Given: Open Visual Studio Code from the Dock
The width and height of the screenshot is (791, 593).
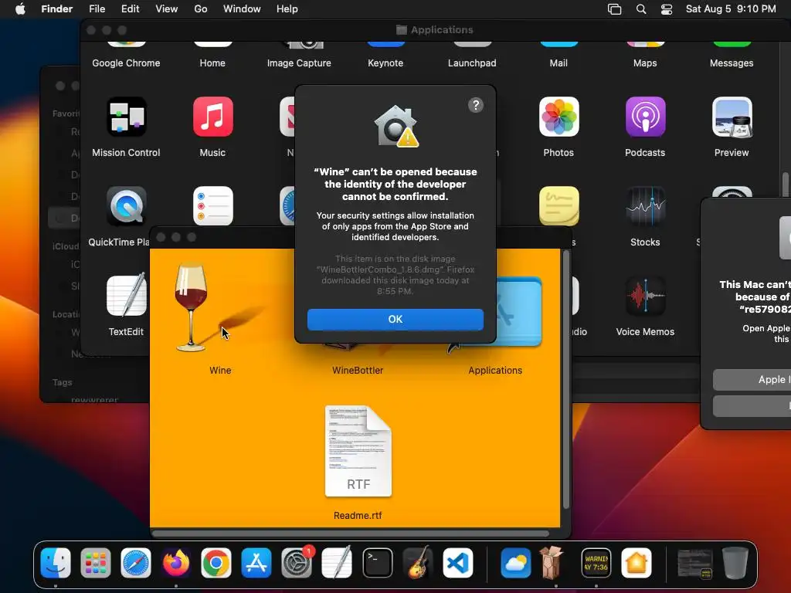Looking at the screenshot, I should point(458,563).
